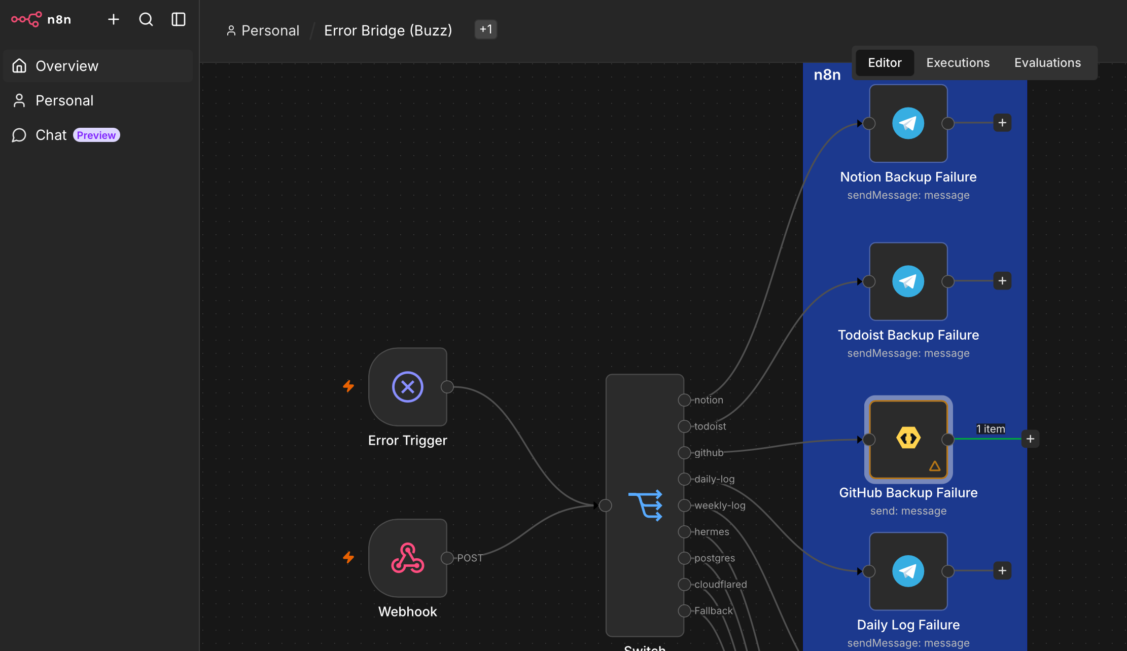Select the Error Trigger node icon
Image resolution: width=1127 pixels, height=651 pixels.
point(408,387)
